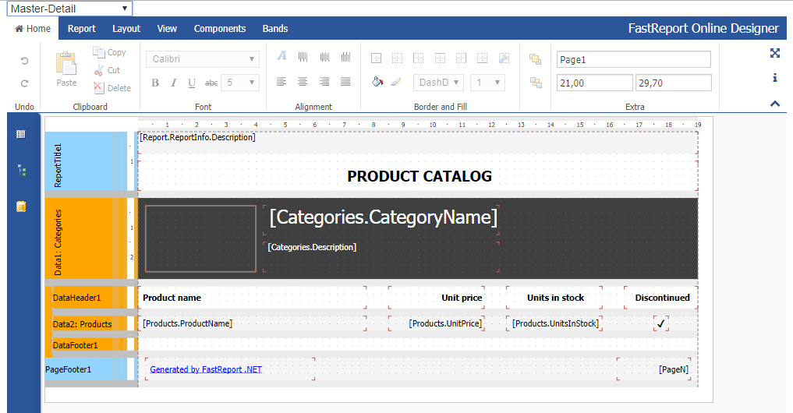Click the stylized A text color icon

click(281, 55)
